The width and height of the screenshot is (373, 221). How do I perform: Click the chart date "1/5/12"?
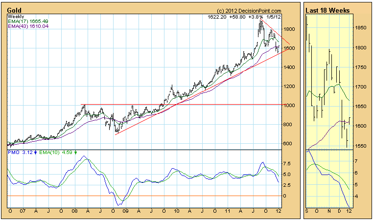[x=274, y=17]
